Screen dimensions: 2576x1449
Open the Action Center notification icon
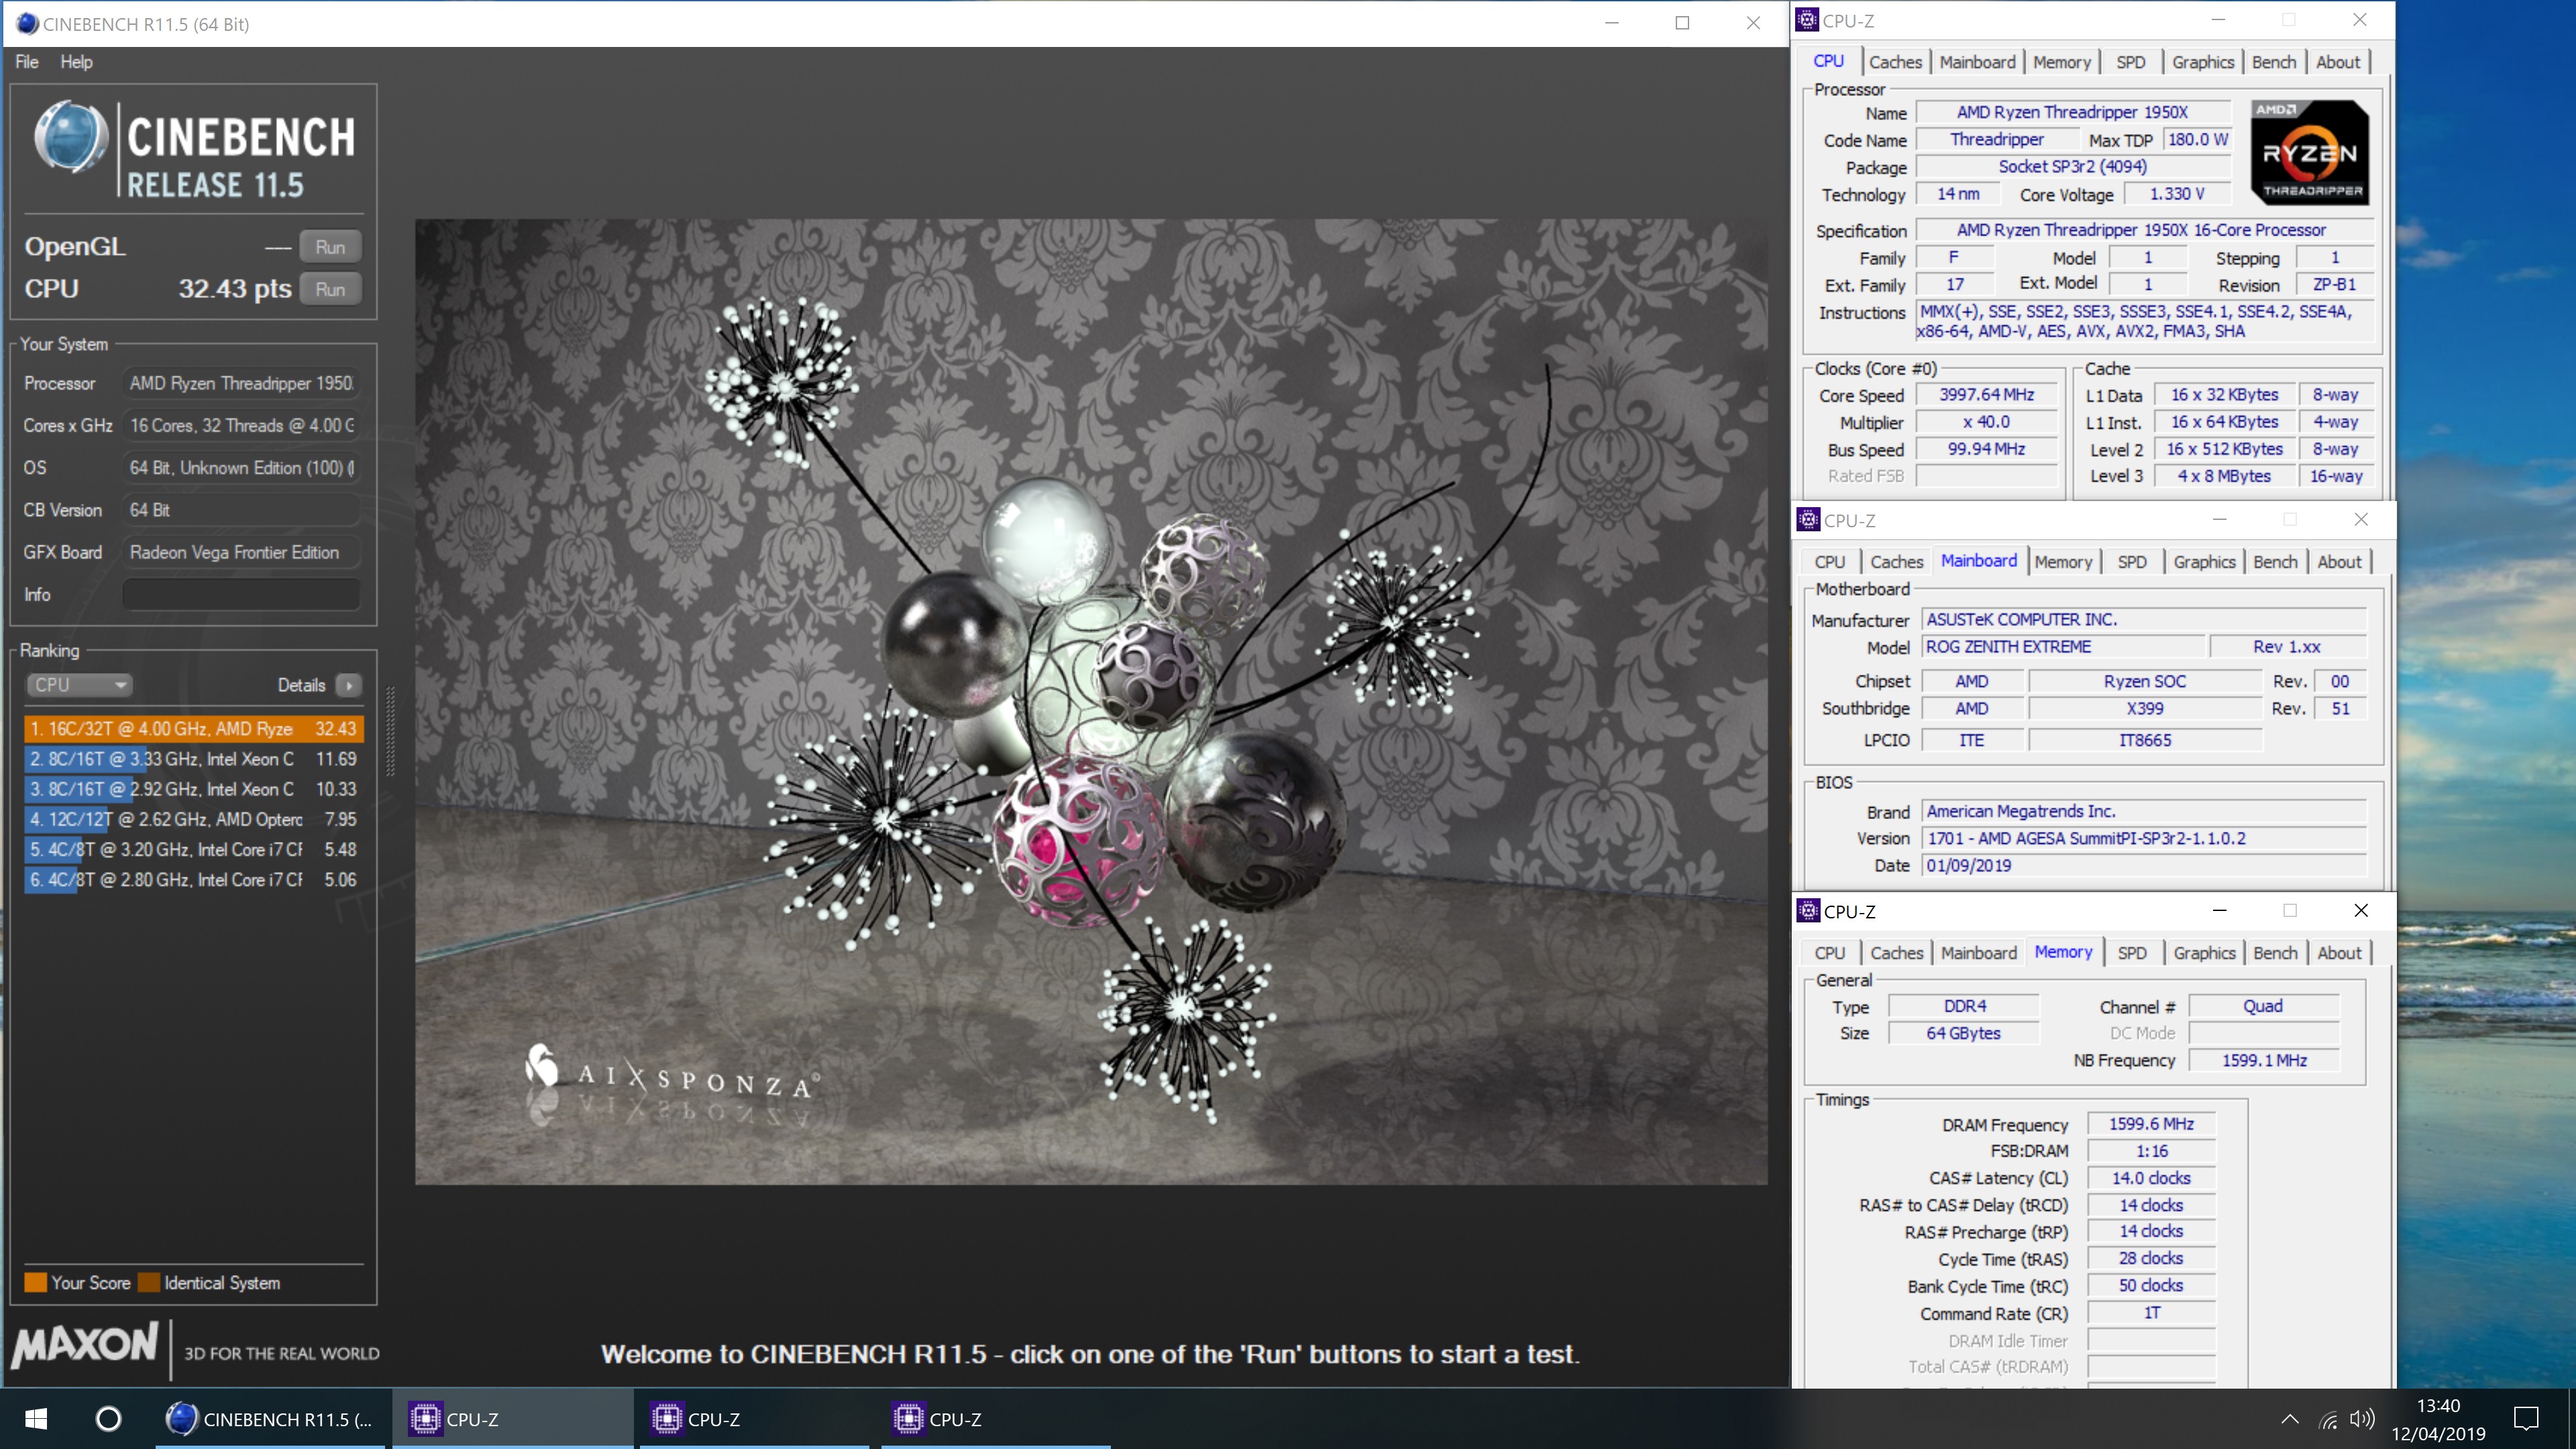tap(2526, 1419)
